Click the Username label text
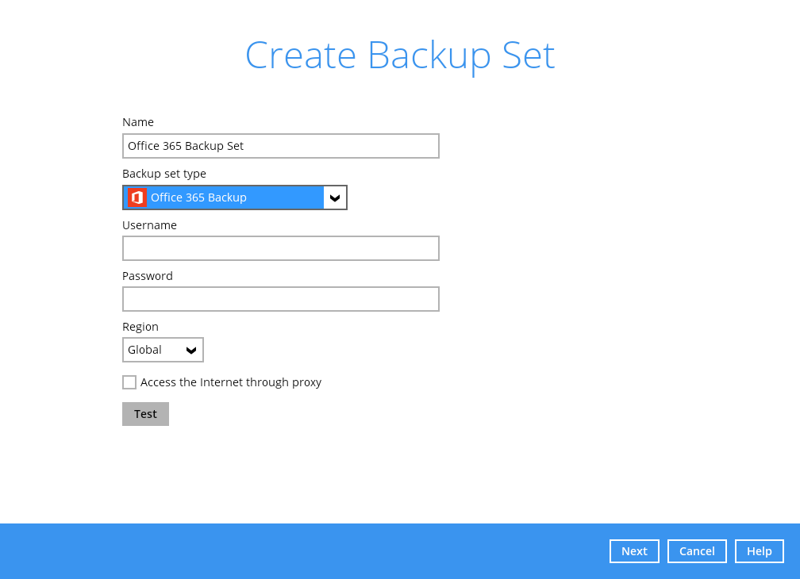 pyautogui.click(x=149, y=225)
